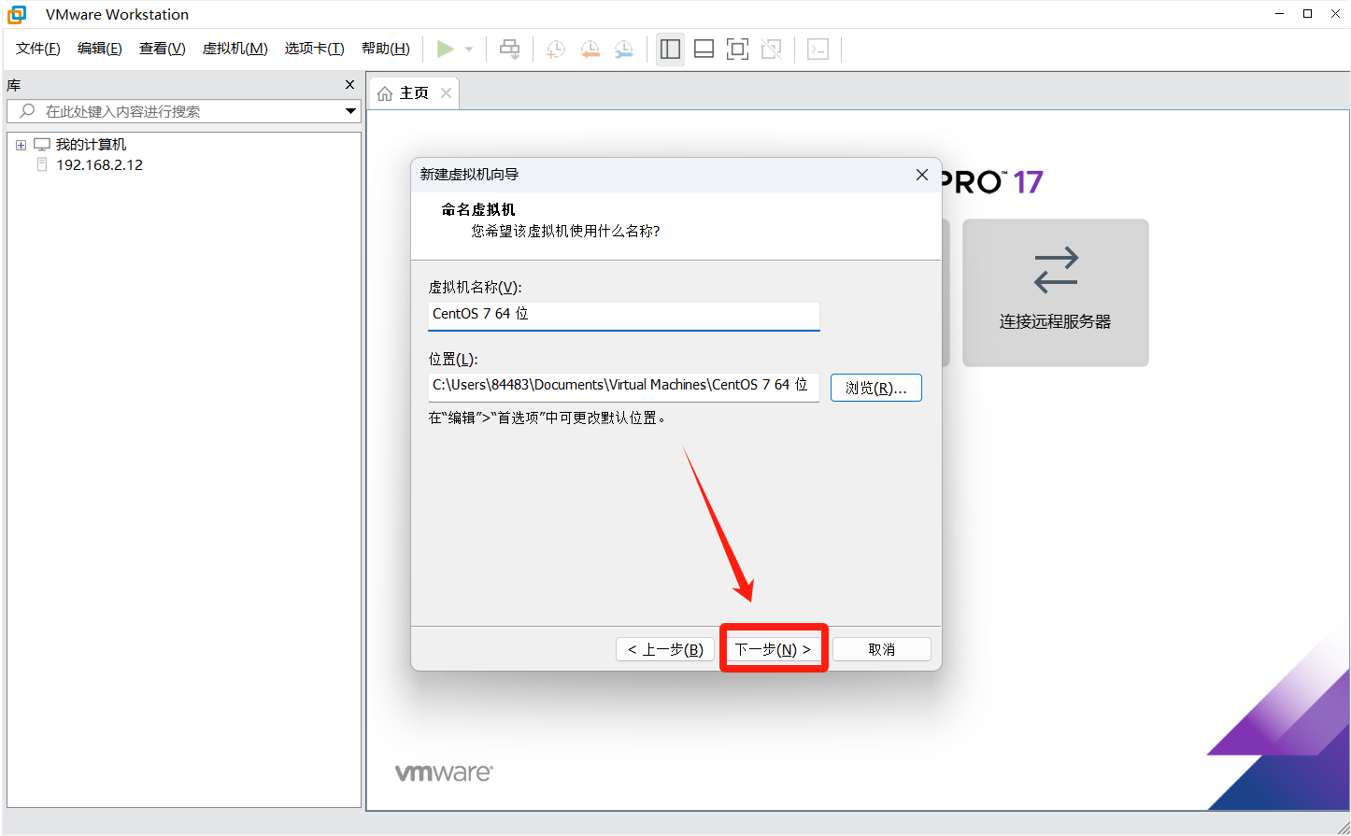Open the library search dropdown arrow
The image size is (1351, 836).
click(x=350, y=111)
